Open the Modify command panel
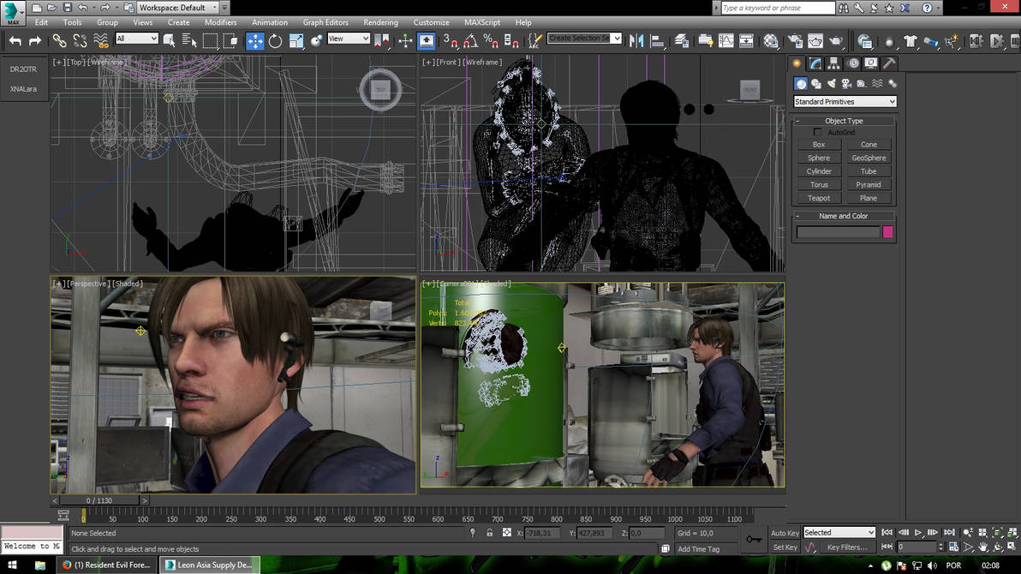Screen dimensions: 1021x574 [815, 63]
